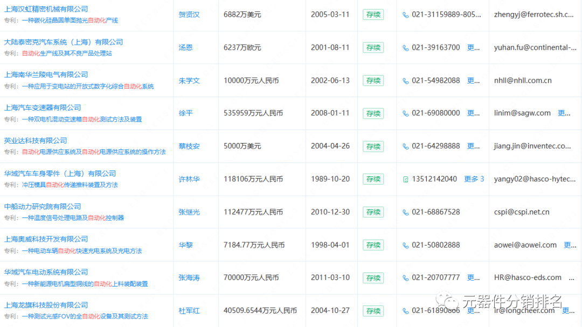Expand more phone numbers for 021-69080000

point(473,113)
